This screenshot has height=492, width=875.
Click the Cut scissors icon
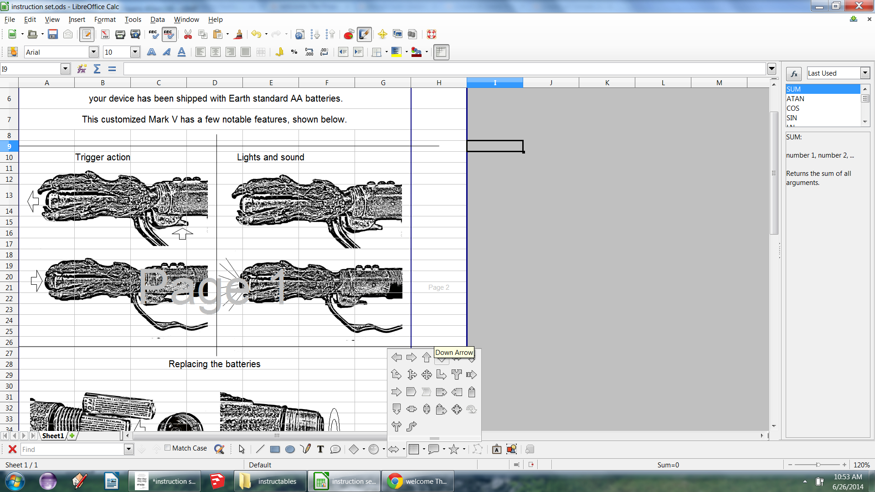point(188,34)
